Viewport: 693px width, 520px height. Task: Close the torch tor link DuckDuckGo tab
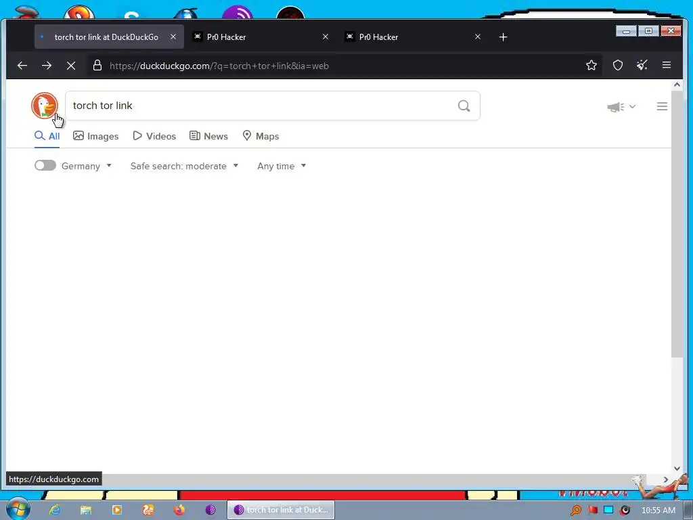[x=173, y=37]
